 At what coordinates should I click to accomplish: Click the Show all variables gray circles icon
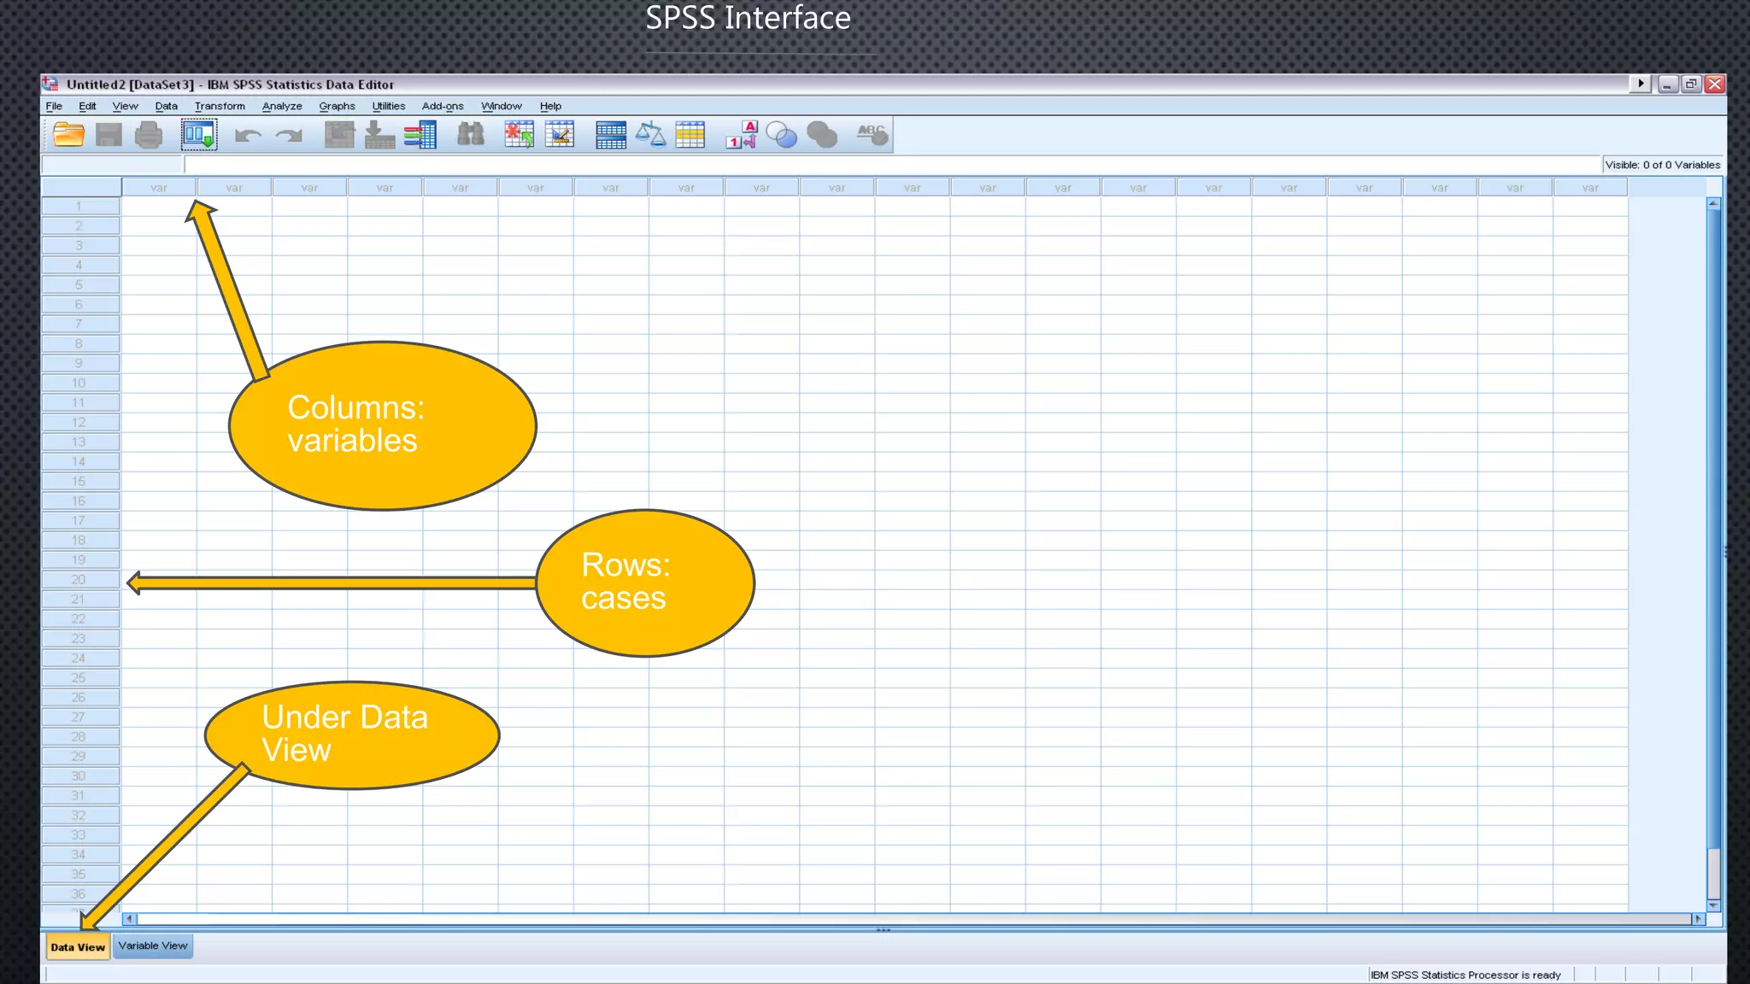(x=822, y=135)
